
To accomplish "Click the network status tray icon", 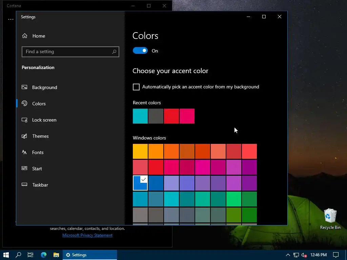I will tap(296, 255).
